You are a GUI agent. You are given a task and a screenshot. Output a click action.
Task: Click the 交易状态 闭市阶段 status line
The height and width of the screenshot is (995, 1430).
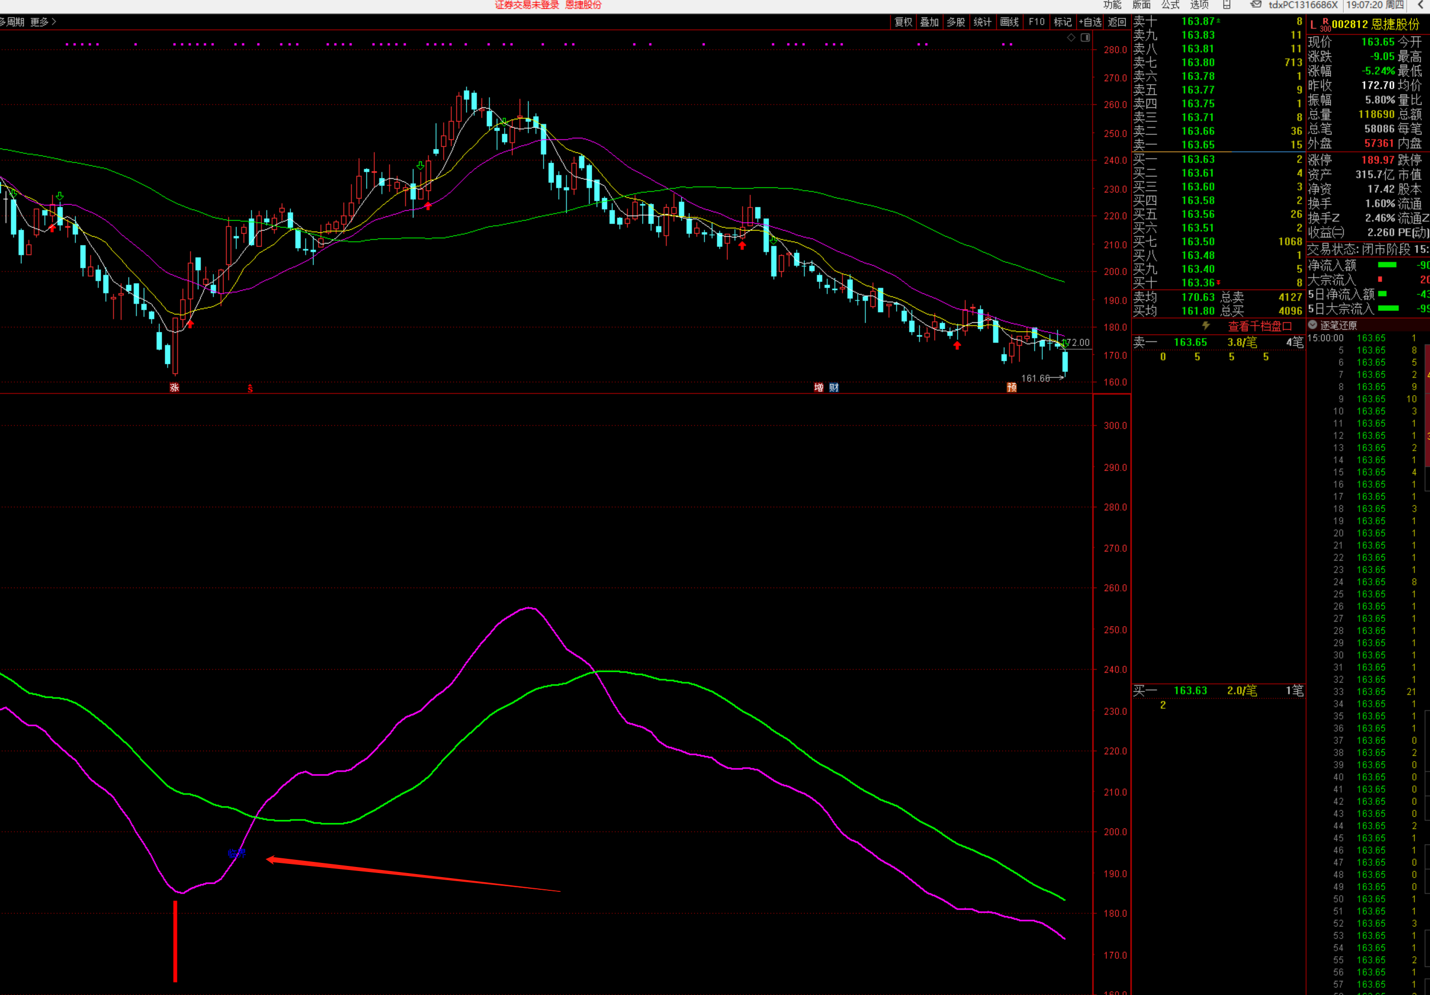click(x=1367, y=249)
